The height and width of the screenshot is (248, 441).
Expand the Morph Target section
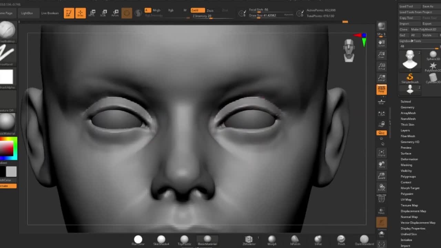pyautogui.click(x=410, y=188)
